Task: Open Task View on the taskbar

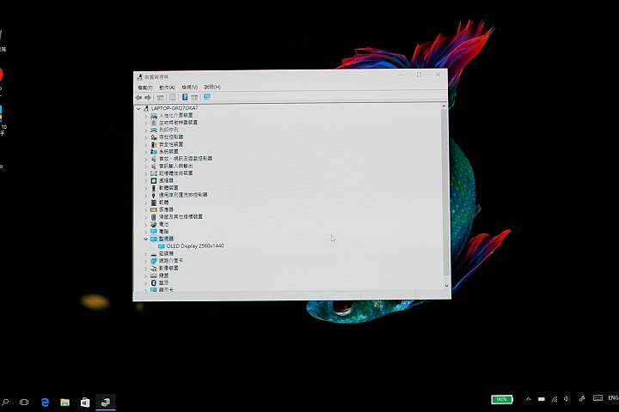Action: coord(24,403)
